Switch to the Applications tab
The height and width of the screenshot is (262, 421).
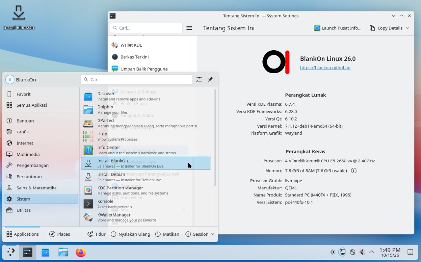click(x=23, y=234)
